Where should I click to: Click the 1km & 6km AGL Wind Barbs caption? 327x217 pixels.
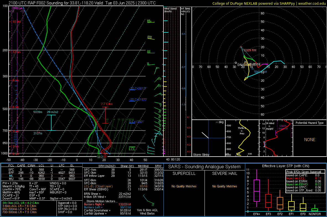click(x=147, y=212)
